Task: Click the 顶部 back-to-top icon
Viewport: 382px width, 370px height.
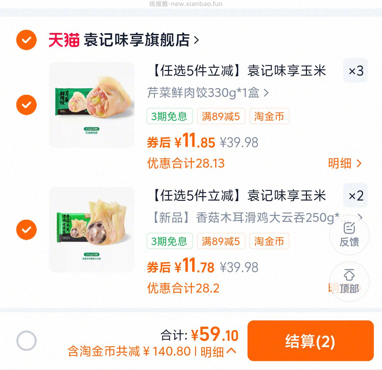Action: pyautogui.click(x=349, y=282)
